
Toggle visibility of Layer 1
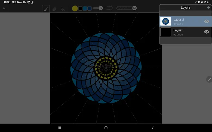click(x=207, y=32)
